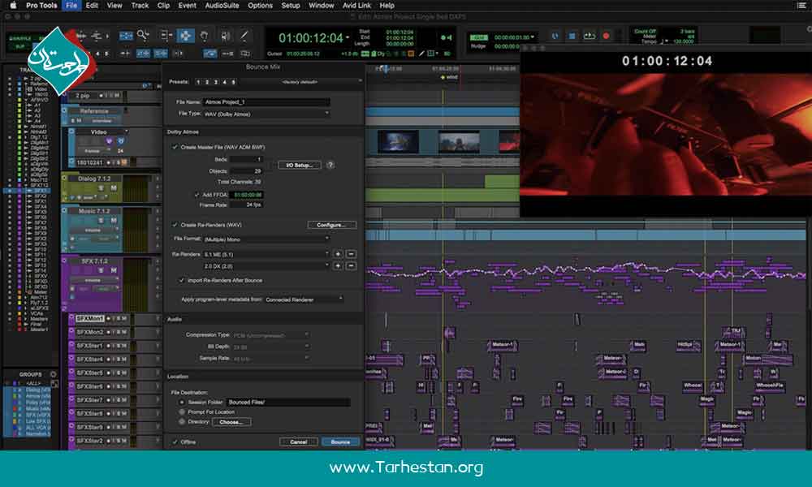The width and height of the screenshot is (812, 487).
Task: Mute the SFX 7.1.2 track
Action: 114,270
